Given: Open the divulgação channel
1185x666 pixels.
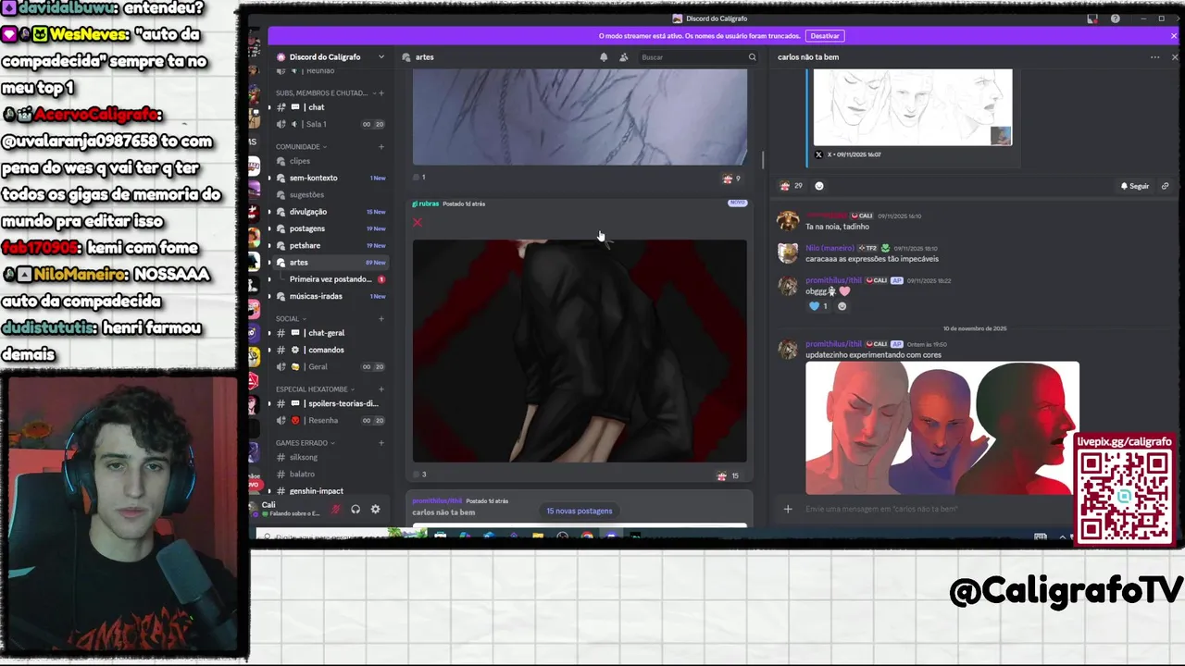Looking at the screenshot, I should pyautogui.click(x=329, y=212).
